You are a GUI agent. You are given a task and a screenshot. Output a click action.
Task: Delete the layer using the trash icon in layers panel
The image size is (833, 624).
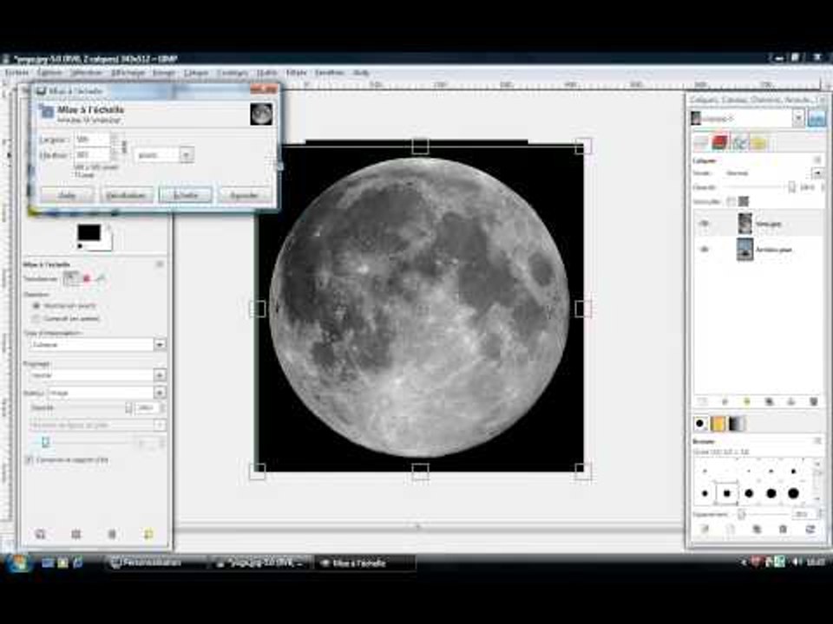813,401
